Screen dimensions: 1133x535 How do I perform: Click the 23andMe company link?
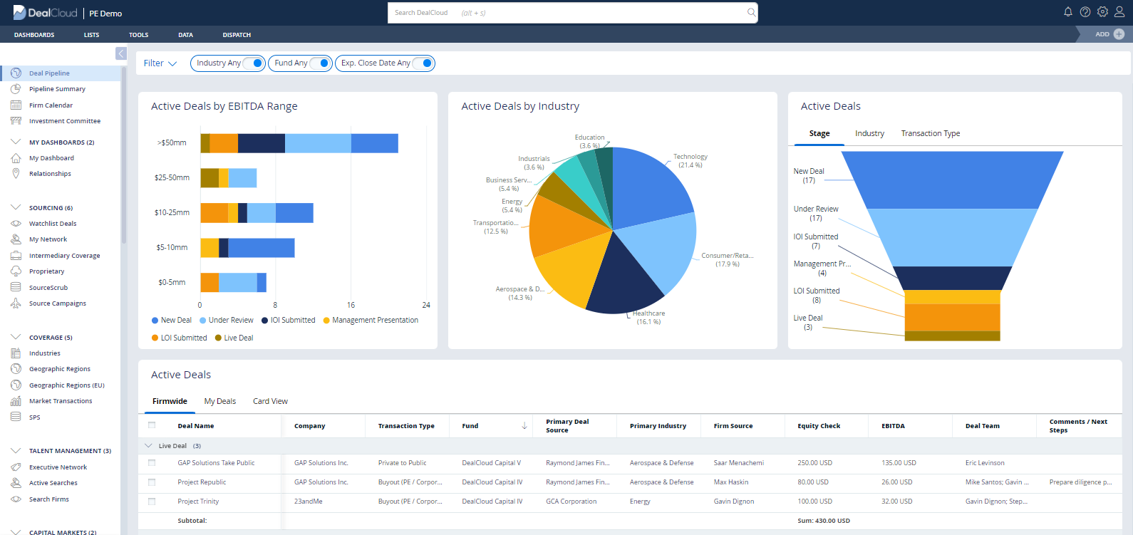[x=309, y=502]
